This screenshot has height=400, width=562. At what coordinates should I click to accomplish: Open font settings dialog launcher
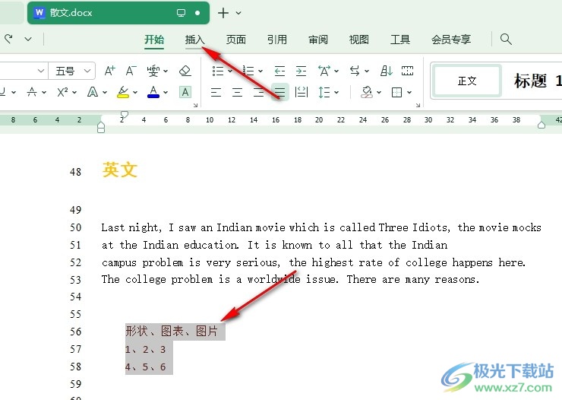pos(195,105)
